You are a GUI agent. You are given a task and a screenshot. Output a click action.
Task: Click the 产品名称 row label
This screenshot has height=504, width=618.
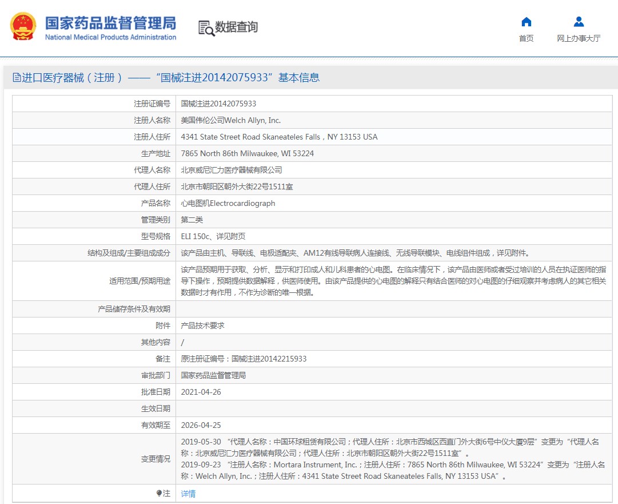(x=156, y=203)
